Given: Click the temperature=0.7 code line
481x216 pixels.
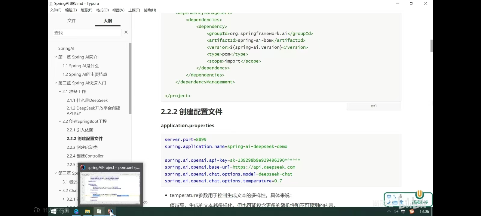Looking at the screenshot, I should tap(223, 181).
